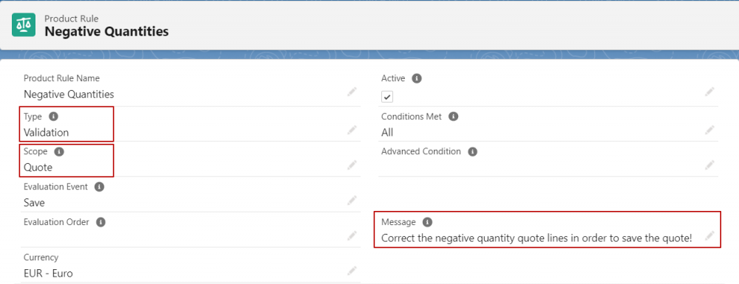
Task: Toggle the Active checkbox
Action: click(x=387, y=97)
